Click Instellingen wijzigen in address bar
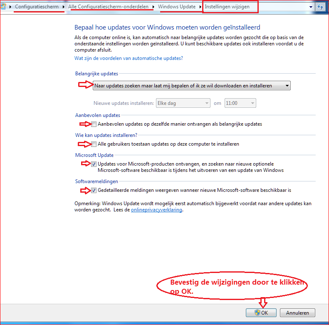 tap(227, 7)
